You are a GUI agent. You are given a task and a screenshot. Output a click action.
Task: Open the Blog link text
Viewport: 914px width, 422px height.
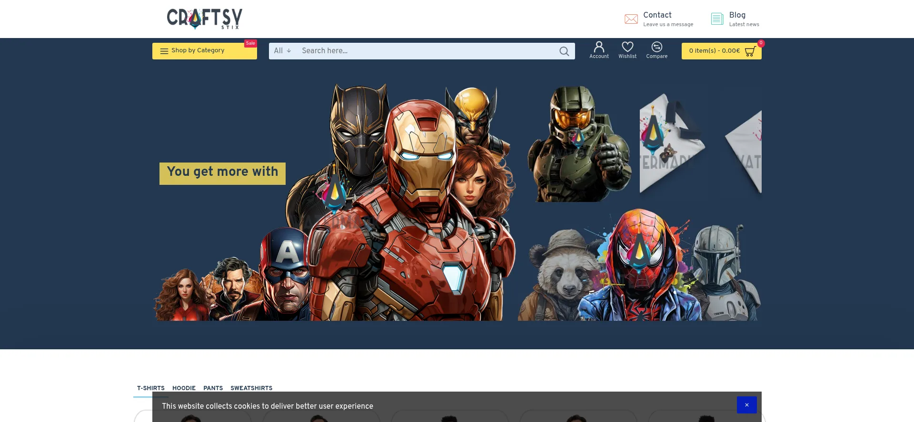pos(737,15)
